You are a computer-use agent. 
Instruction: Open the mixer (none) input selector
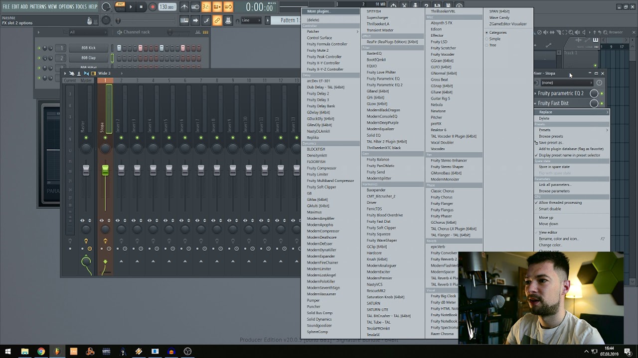point(566,83)
